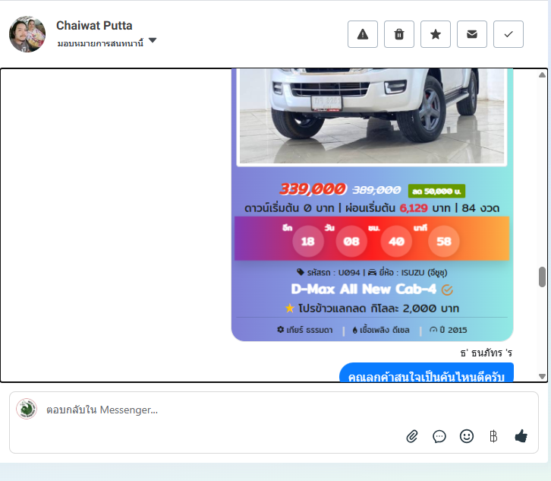The height and width of the screenshot is (481, 551).
Task: Mark conversation done with checkmark
Action: tap(508, 34)
